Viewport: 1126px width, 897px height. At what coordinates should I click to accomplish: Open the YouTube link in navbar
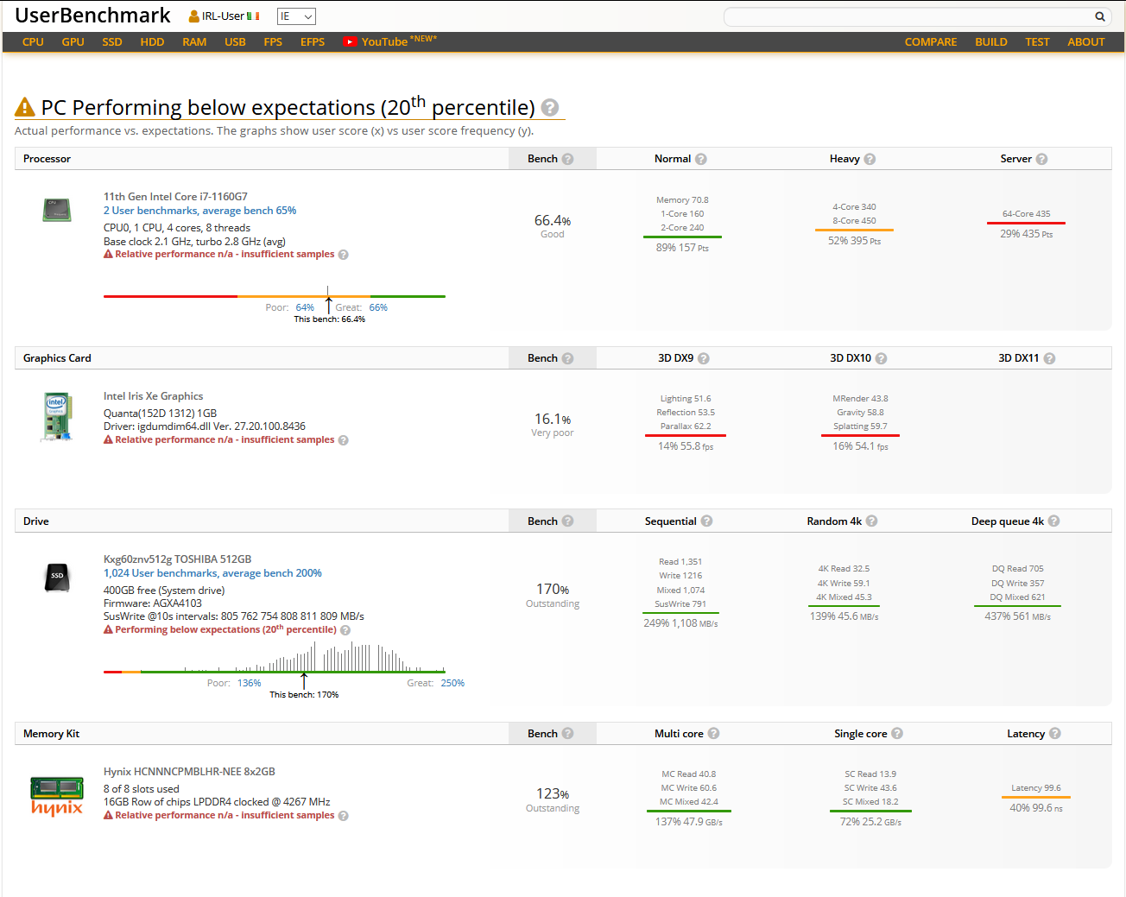point(384,42)
